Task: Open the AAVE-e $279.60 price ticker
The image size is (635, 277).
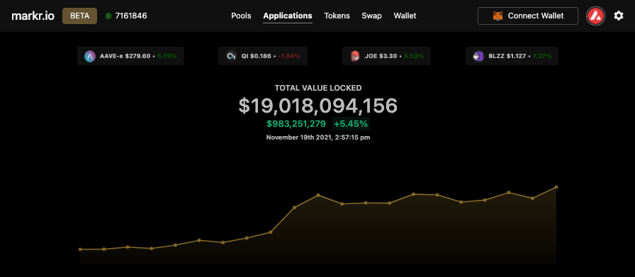Action: point(131,56)
